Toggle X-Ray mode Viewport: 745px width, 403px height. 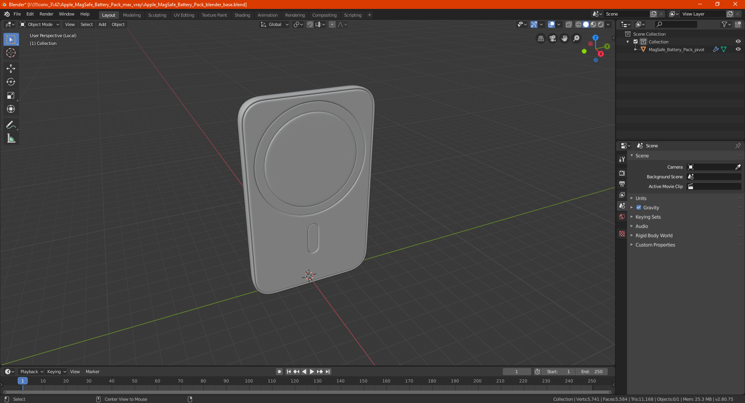point(568,24)
